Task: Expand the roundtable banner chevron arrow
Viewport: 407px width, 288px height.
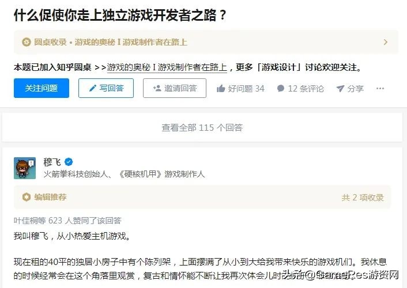Action: click(x=386, y=42)
